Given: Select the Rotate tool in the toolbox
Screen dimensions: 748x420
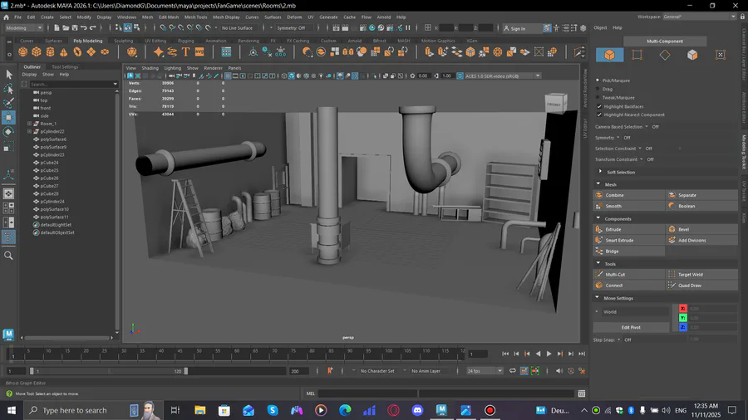Looking at the screenshot, I should pos(8,131).
